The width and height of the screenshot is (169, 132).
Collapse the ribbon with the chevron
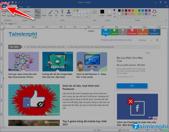coord(166,20)
